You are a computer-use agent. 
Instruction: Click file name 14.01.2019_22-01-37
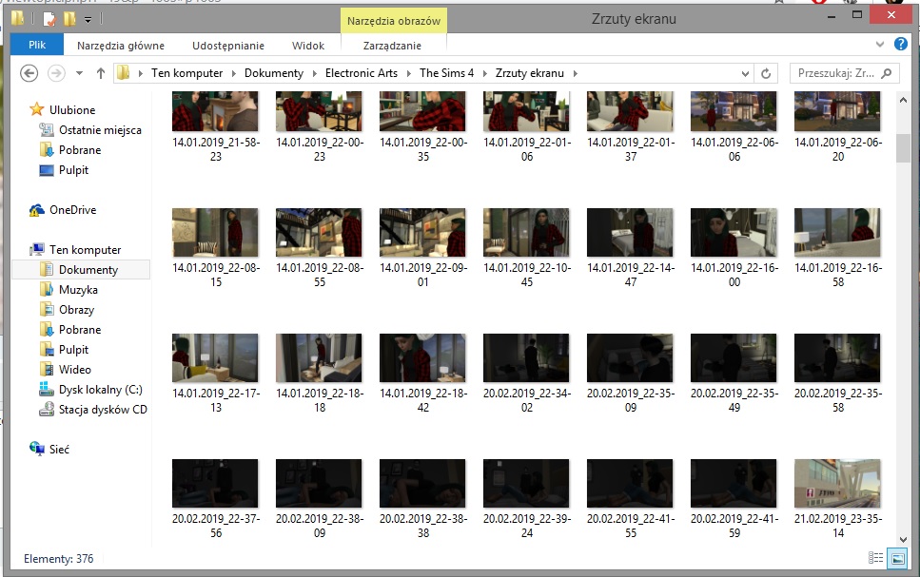[x=631, y=149]
